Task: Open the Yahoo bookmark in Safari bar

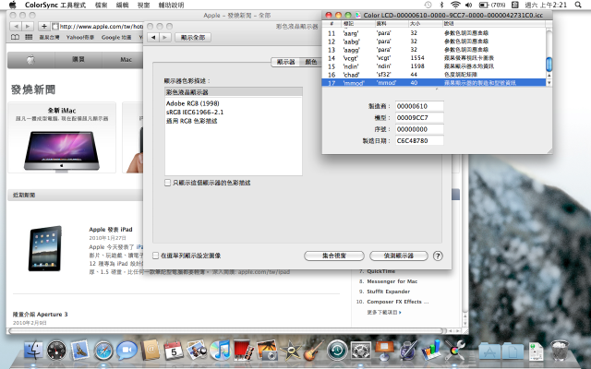Action: click(80, 37)
